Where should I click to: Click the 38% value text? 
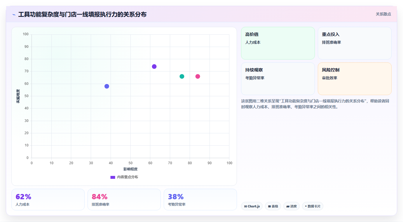[x=176, y=197]
